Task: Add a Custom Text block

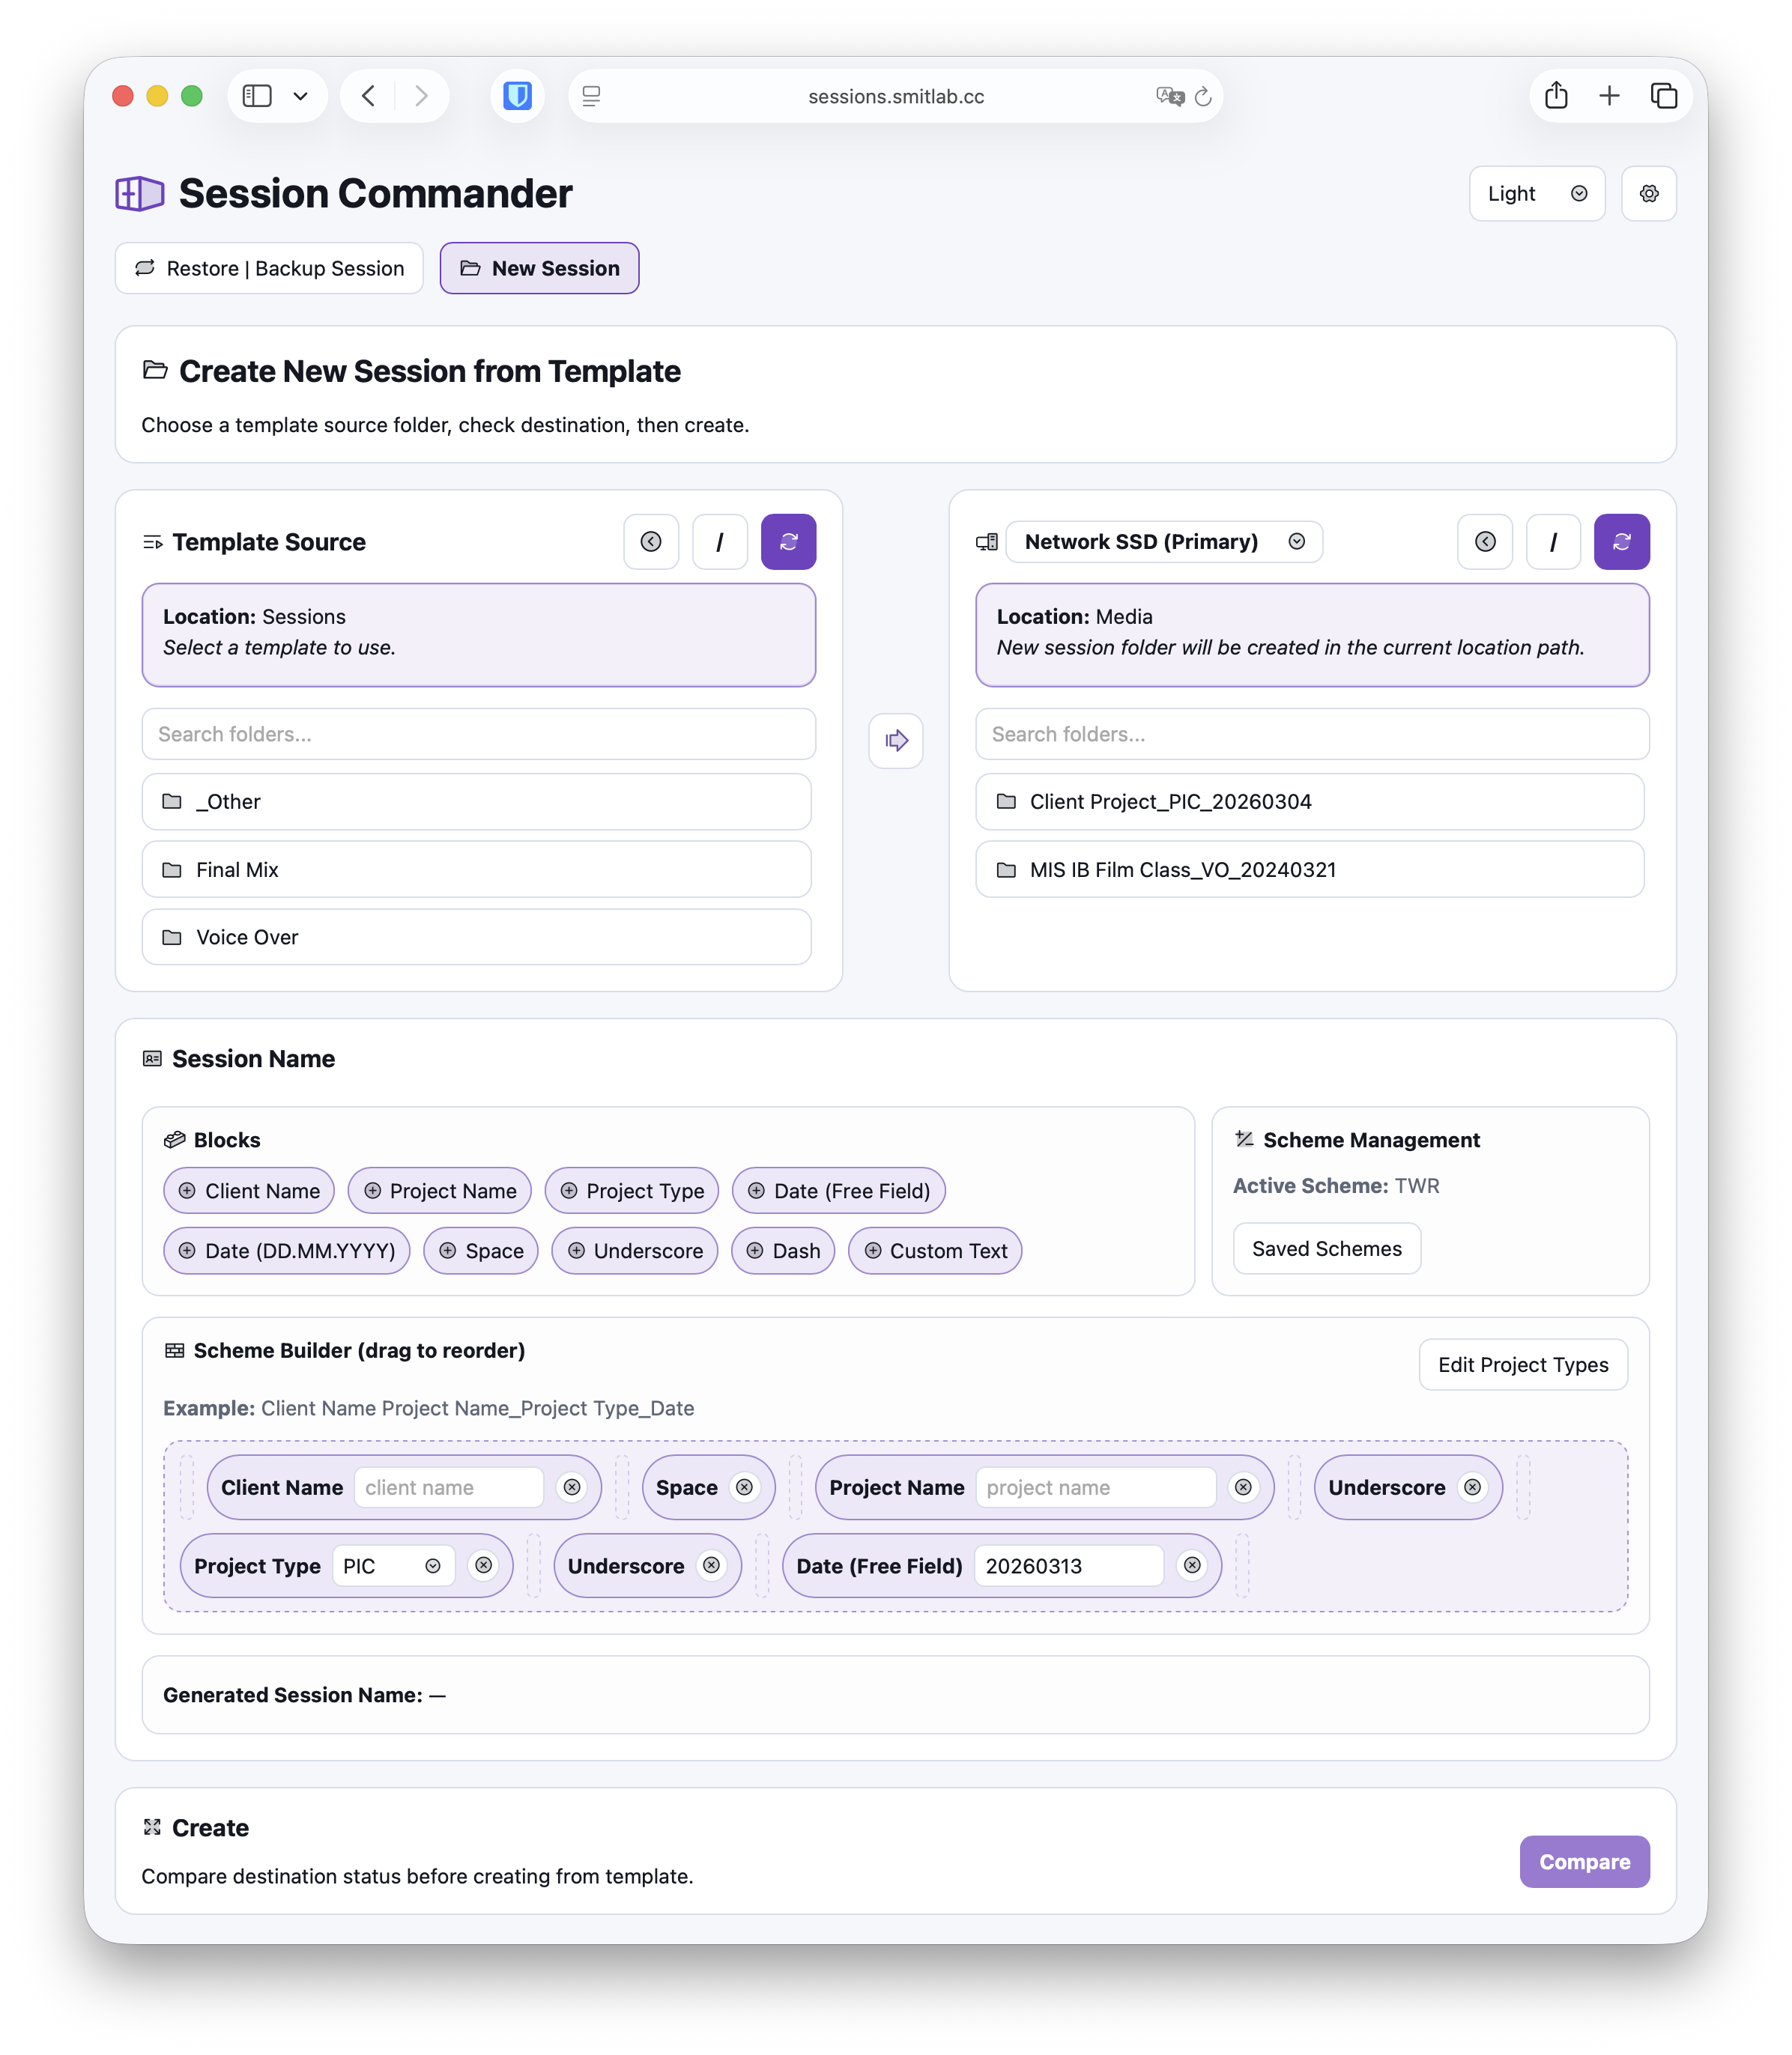Action: coord(935,1251)
